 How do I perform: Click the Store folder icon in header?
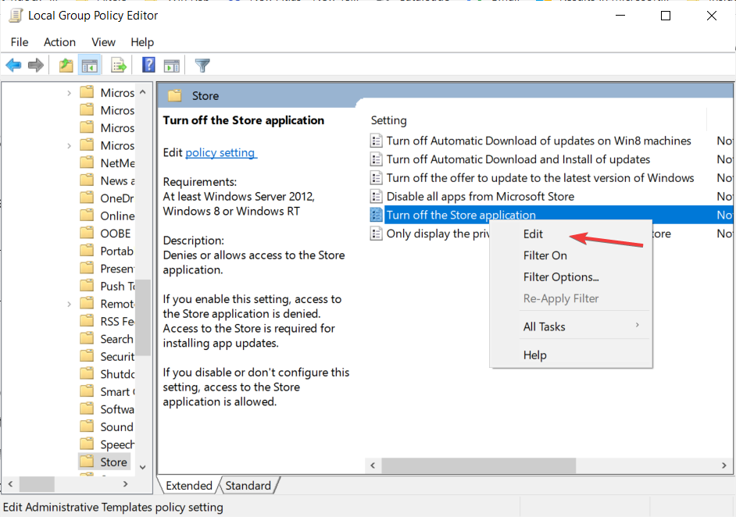pyautogui.click(x=174, y=96)
